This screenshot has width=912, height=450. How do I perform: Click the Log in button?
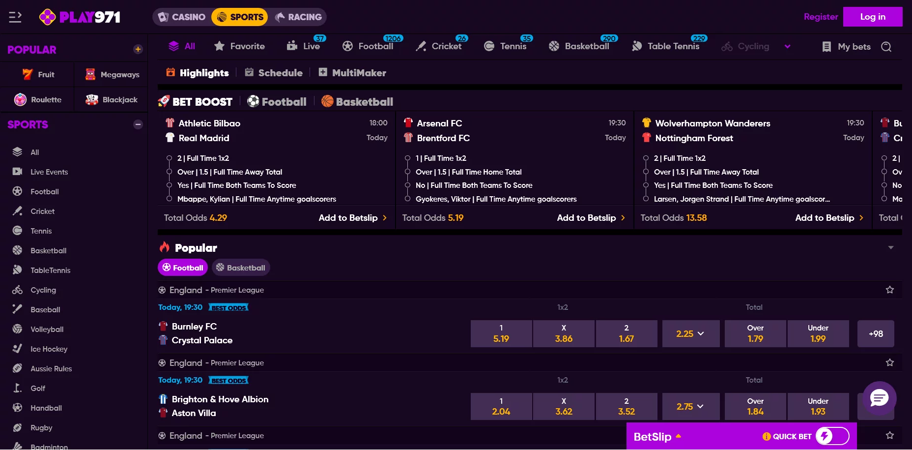click(873, 16)
